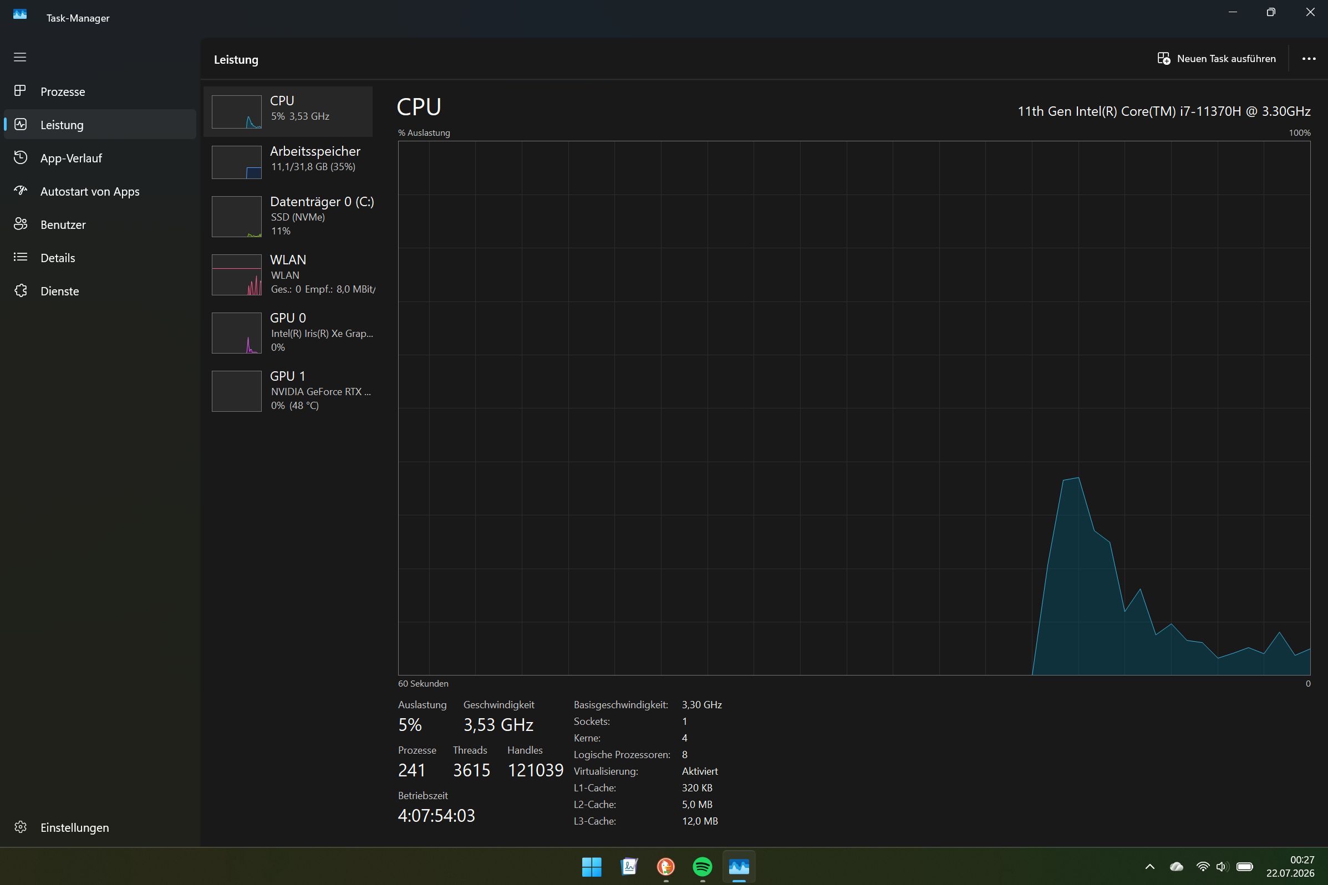This screenshot has height=885, width=1328.
Task: Select the Datenträger 0 mini graph thumbnail
Action: click(237, 217)
